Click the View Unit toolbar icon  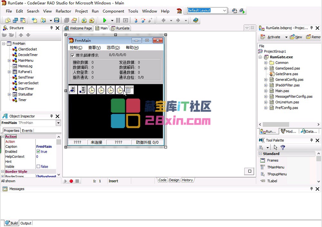[x=8, y=20]
